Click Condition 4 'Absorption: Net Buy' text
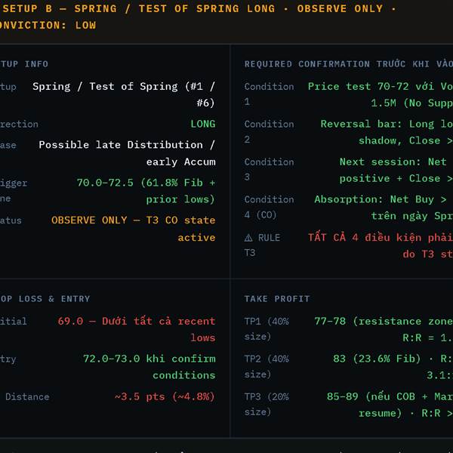 click(x=384, y=208)
